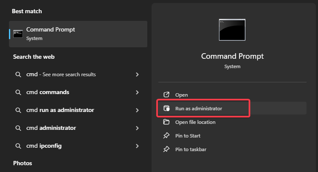Click the folder icon for Open file location

tap(167, 122)
